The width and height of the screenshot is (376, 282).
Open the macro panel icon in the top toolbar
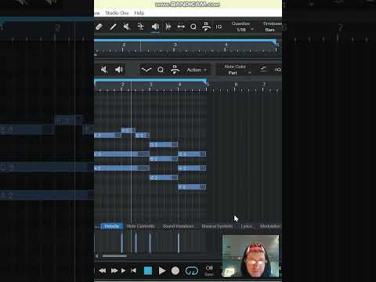coord(206,27)
